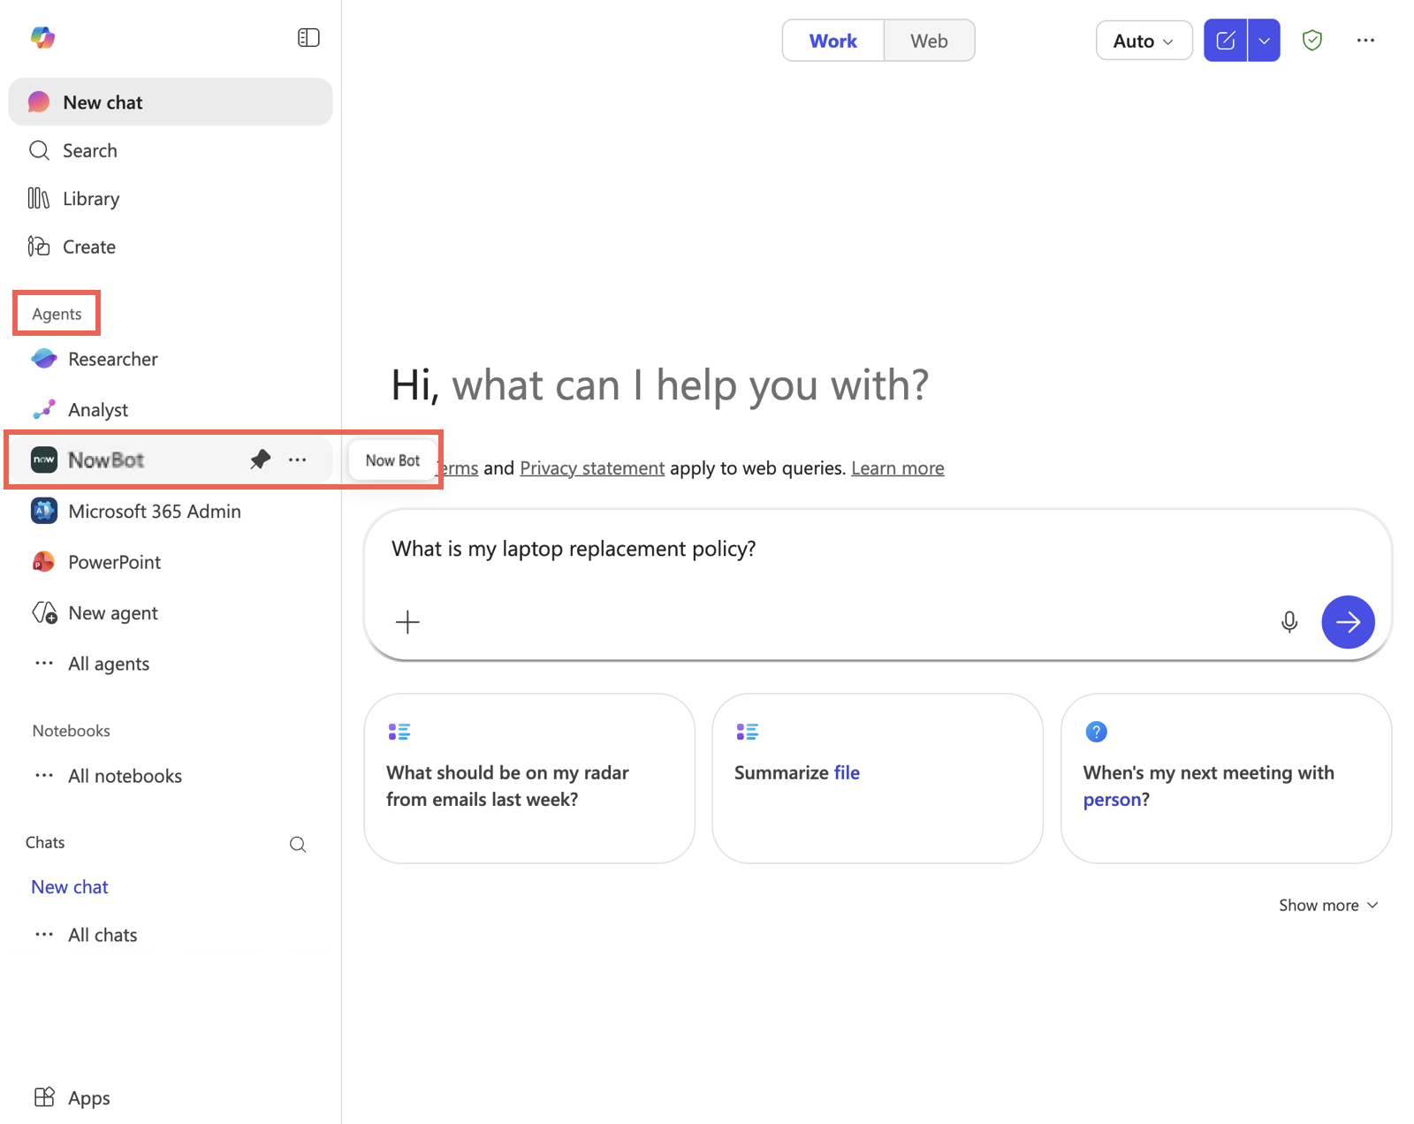The width and height of the screenshot is (1414, 1124).
Task: Open the Library section
Action: (x=171, y=199)
